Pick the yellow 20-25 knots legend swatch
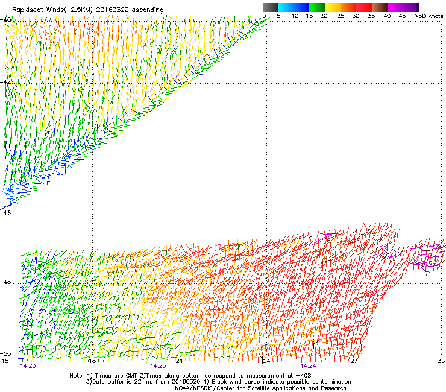The width and height of the screenshot is (446, 392). tap(333, 7)
